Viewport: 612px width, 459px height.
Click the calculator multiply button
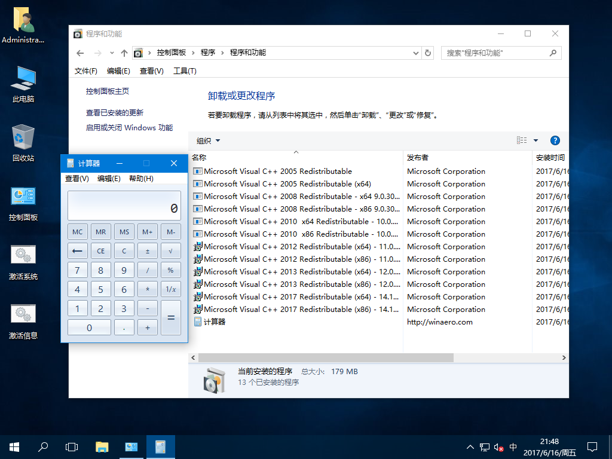pyautogui.click(x=148, y=289)
